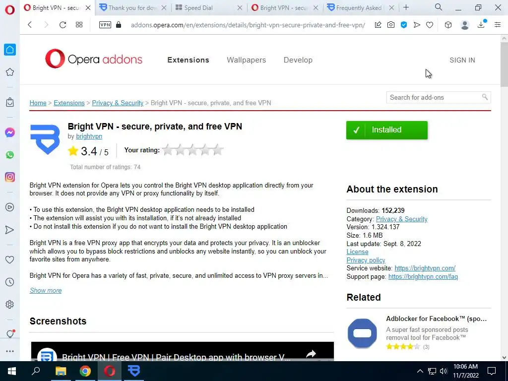Rate extension with third star
Screen dimensions: 508x381
click(x=193, y=150)
